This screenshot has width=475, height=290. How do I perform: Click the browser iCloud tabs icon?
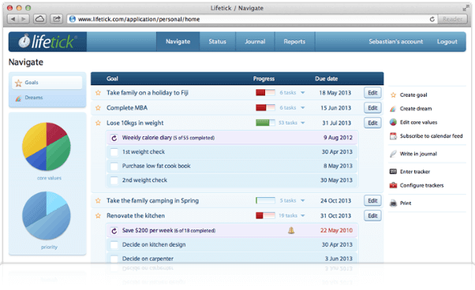tap(39, 19)
